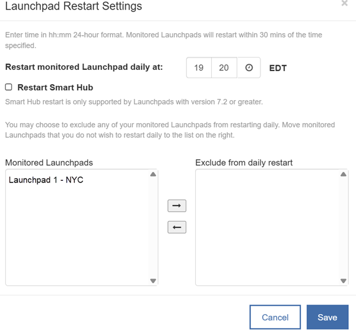
Task: Click the left arrow to move a Launchpad back
Action: 177,227
